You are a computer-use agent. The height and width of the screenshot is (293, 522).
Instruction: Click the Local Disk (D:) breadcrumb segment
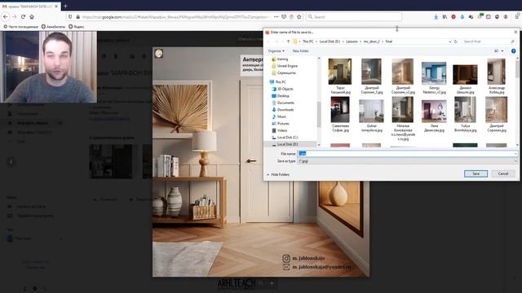point(330,42)
